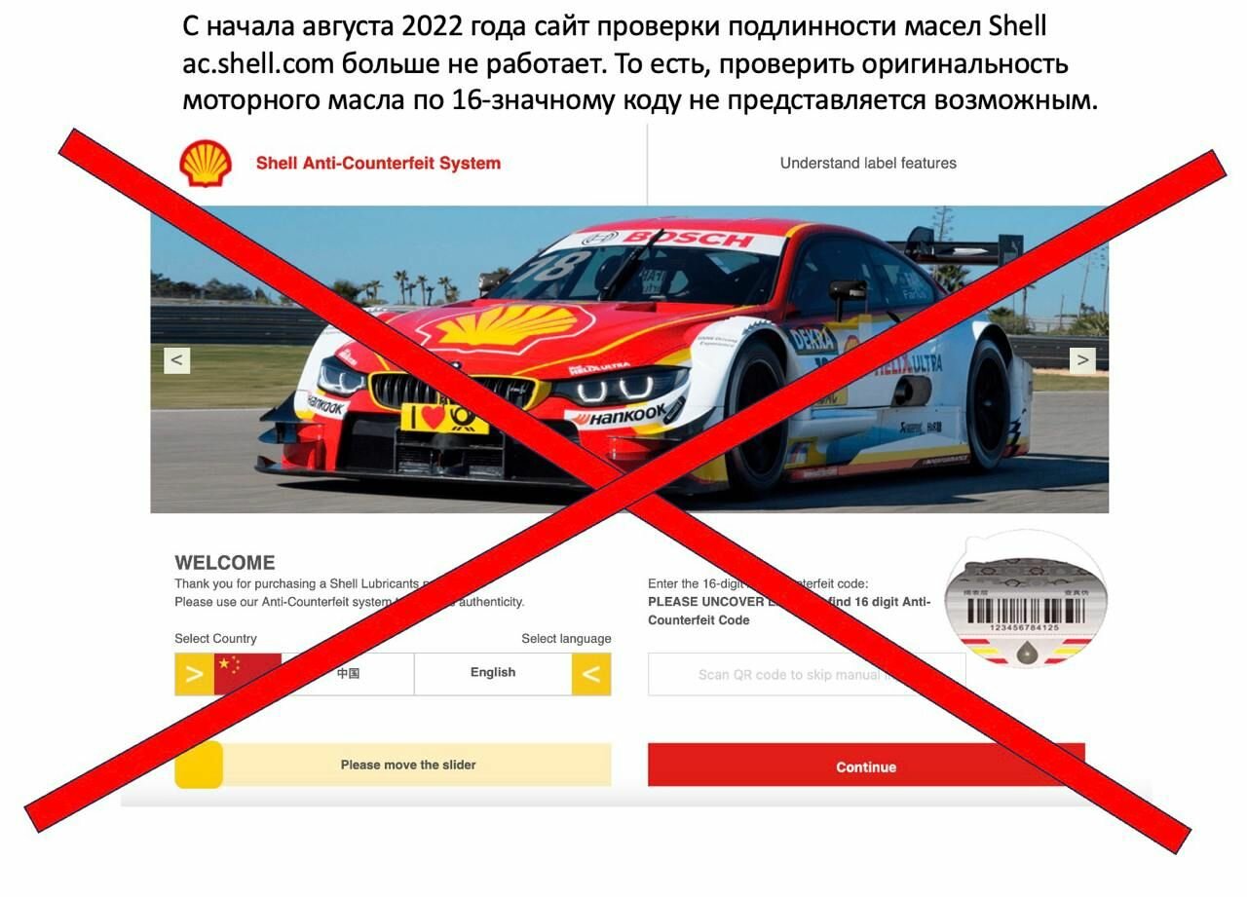
Task: Click the WELCOME heading text
Action: click(x=225, y=563)
